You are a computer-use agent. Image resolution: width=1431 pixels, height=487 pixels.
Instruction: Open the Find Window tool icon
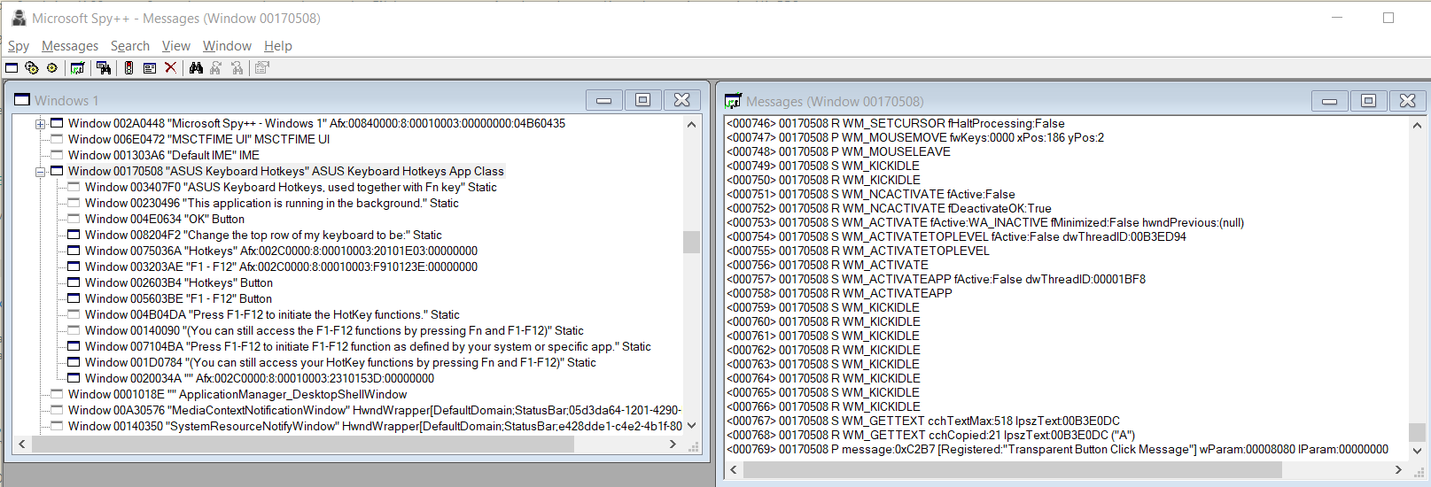(x=104, y=68)
